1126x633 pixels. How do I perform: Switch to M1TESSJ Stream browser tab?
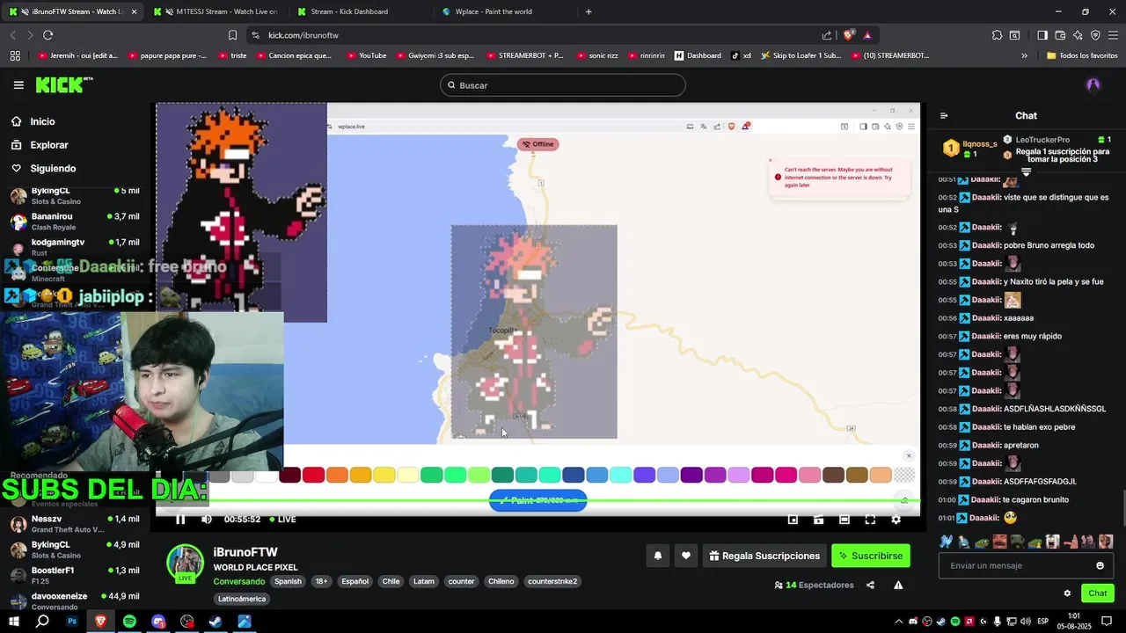[x=215, y=11]
